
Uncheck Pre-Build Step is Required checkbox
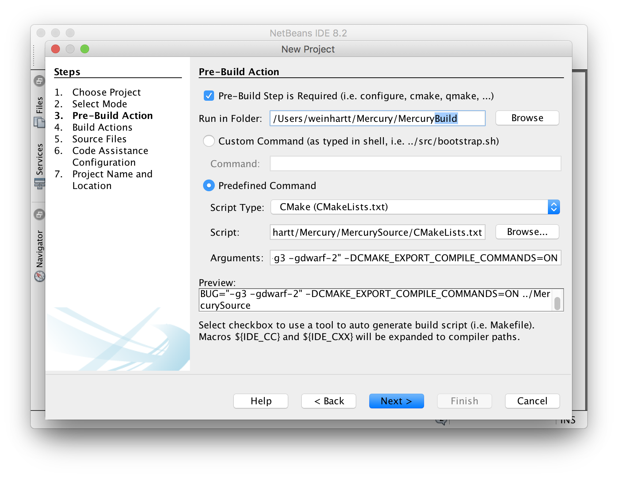click(x=209, y=96)
